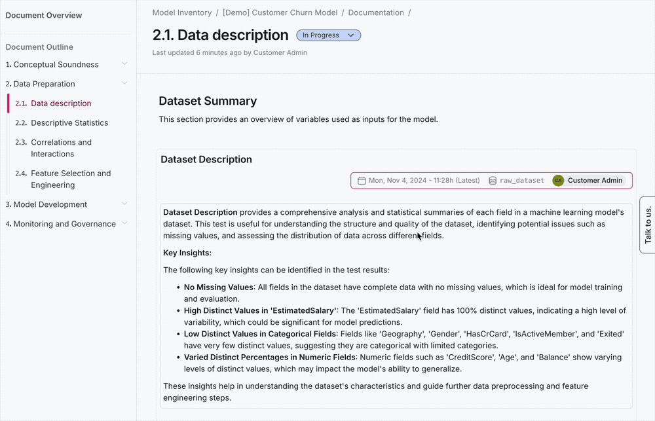
Task: Click the Customer Admin avatar badge
Action: pos(558,181)
